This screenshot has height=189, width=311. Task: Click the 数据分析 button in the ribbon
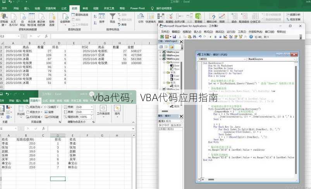tap(293, 15)
